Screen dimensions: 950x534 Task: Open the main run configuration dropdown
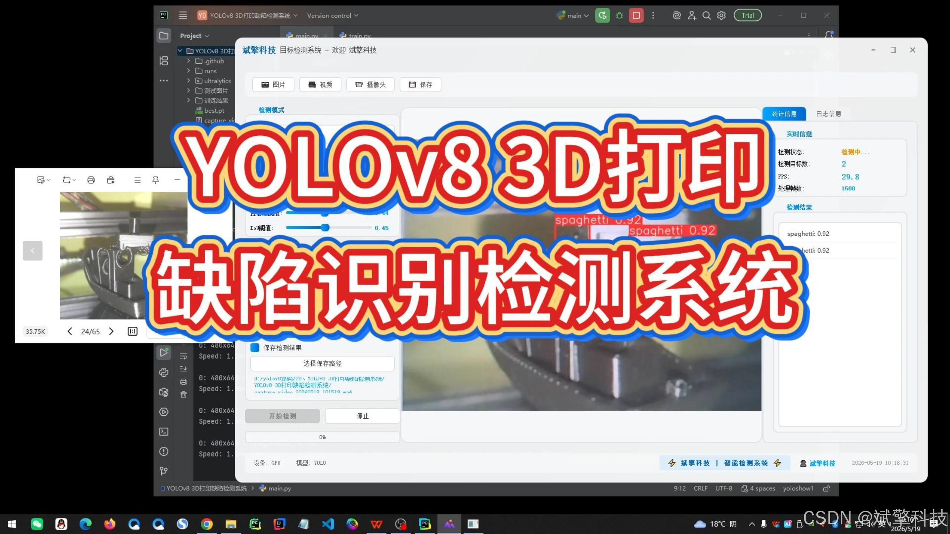(573, 15)
